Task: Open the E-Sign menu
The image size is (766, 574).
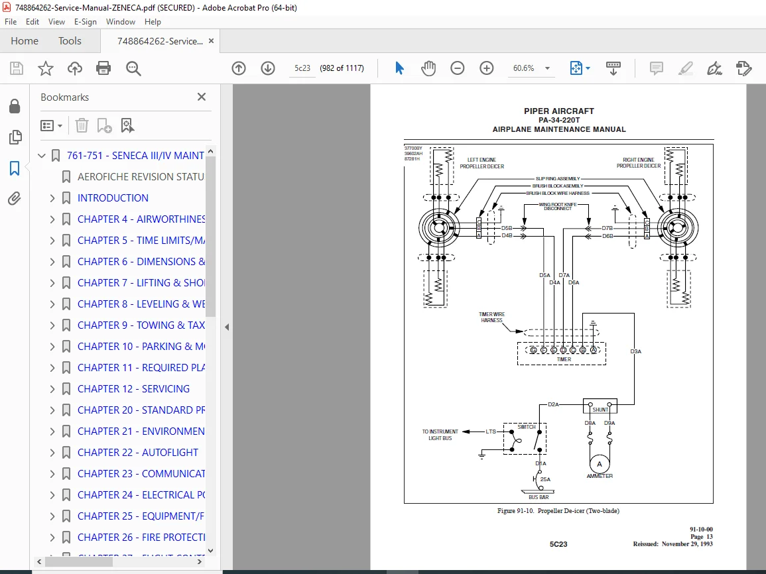Action: (x=86, y=22)
